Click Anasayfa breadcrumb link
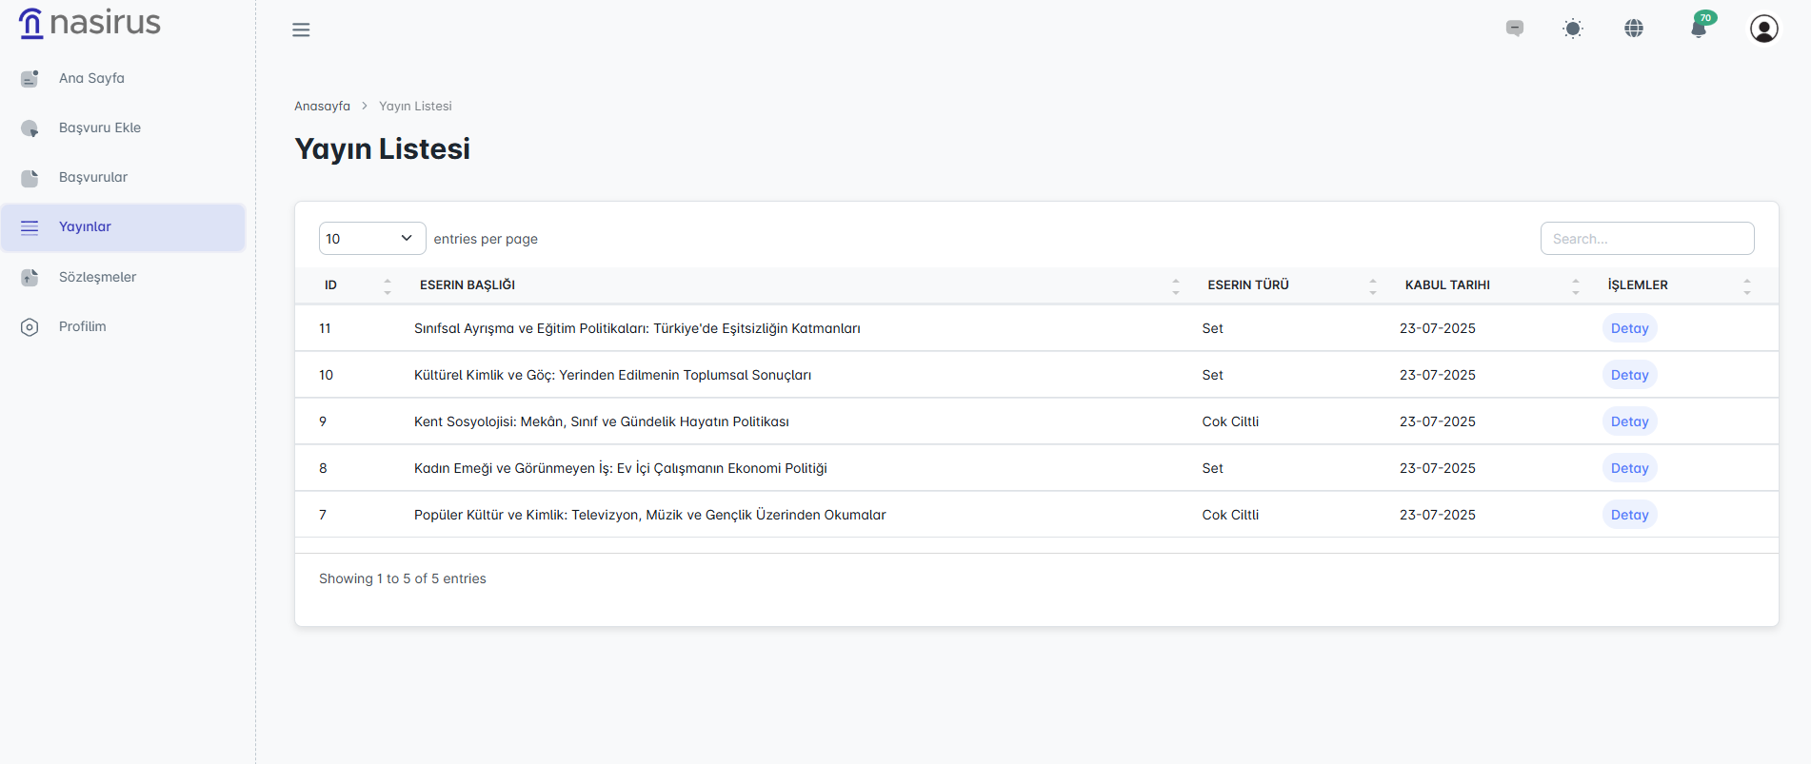1811x764 pixels. pyautogui.click(x=322, y=106)
